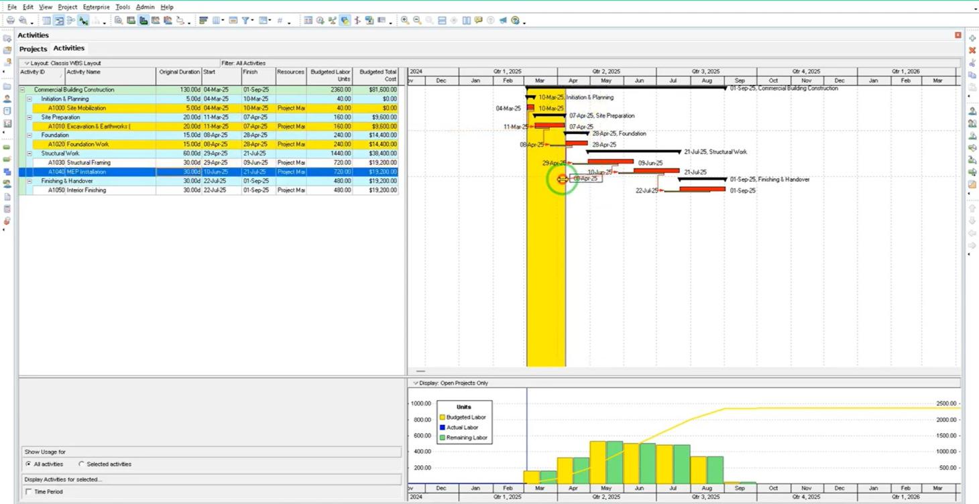The width and height of the screenshot is (979, 504).
Task: Click the Gantt bar for Interior Finishing ending 01-Sep-25
Action: 703,189
